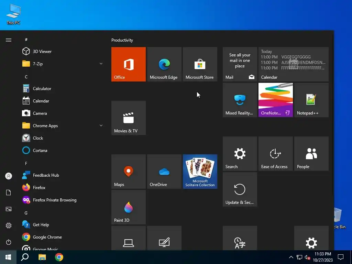Launch Cortana from app list
This screenshot has width=352, height=264.
point(63,151)
